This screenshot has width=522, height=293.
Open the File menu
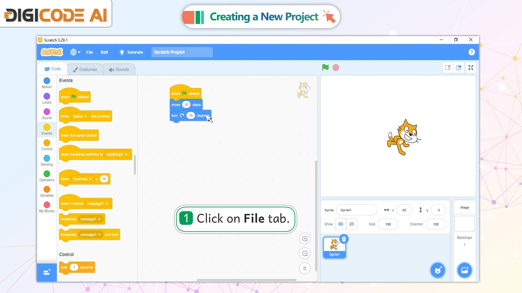[x=89, y=52]
